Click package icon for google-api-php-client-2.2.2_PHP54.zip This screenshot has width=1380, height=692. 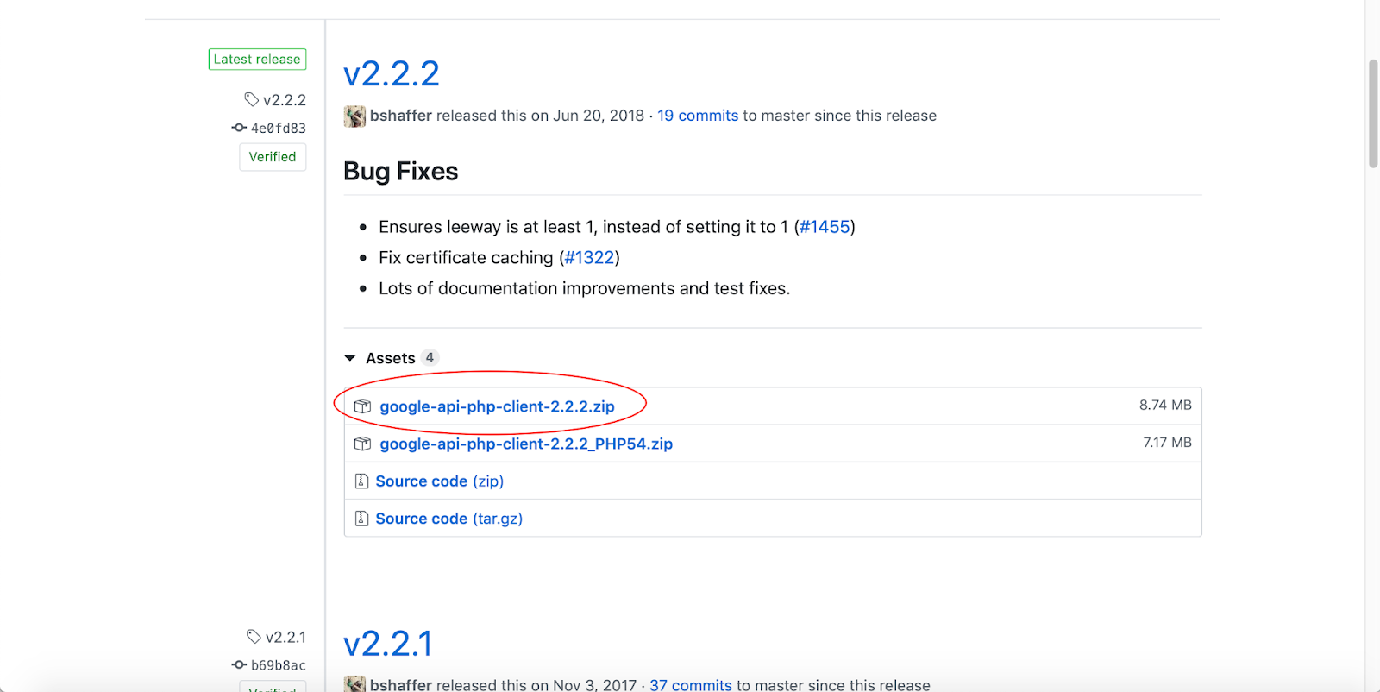[362, 444]
